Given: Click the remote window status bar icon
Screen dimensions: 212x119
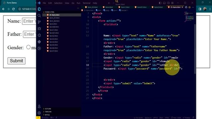Looking at the screenshot, I should [38, 118].
